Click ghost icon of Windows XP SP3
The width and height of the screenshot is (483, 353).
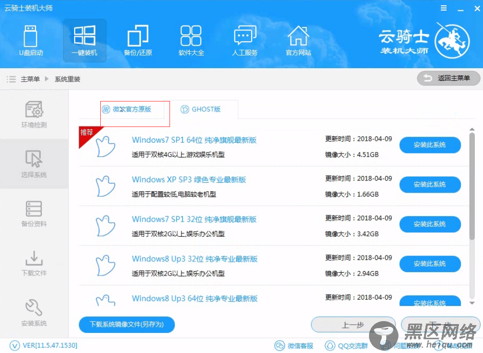(x=105, y=186)
